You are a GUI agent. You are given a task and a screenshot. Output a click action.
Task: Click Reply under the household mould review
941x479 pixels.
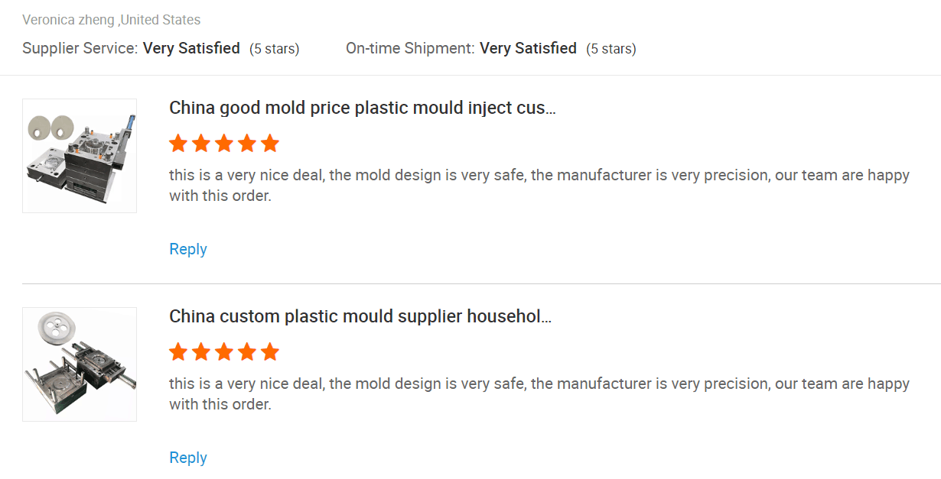point(188,458)
